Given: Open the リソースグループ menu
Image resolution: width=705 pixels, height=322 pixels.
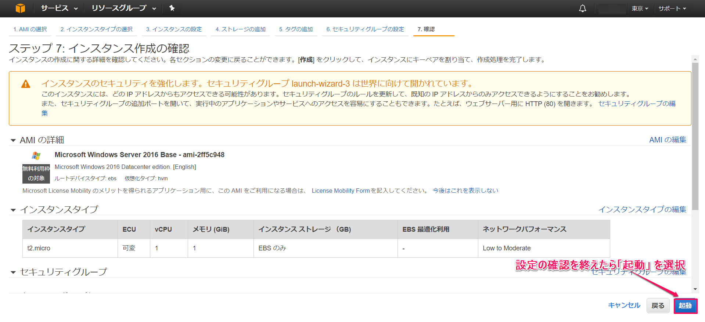Looking at the screenshot, I should [x=124, y=8].
